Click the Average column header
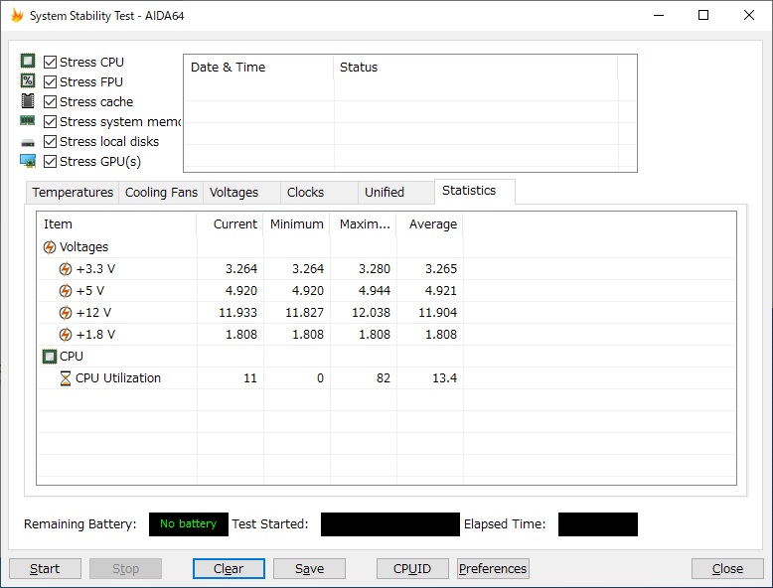Screen dimensions: 773x588 [429, 224]
